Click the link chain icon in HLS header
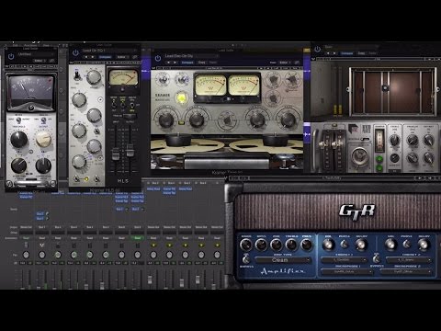This screenshot has height=331, width=441. pos(135,57)
